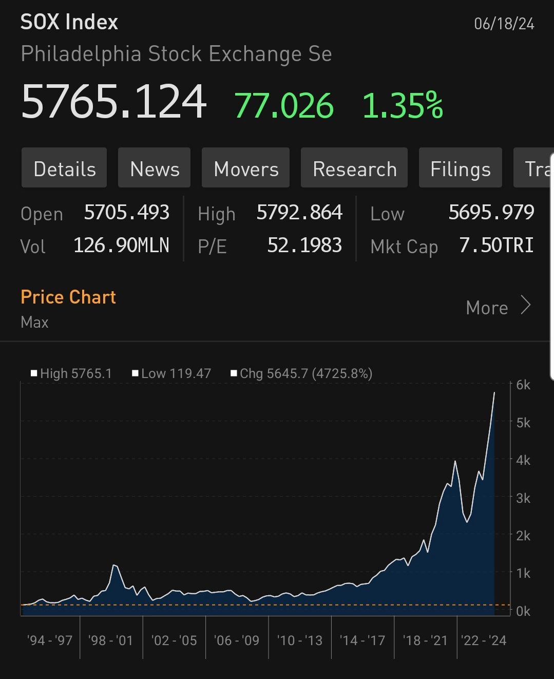Viewport: 554px width, 679px height.
Task: Tap the '18 - '21 axis period
Action: pos(425,640)
